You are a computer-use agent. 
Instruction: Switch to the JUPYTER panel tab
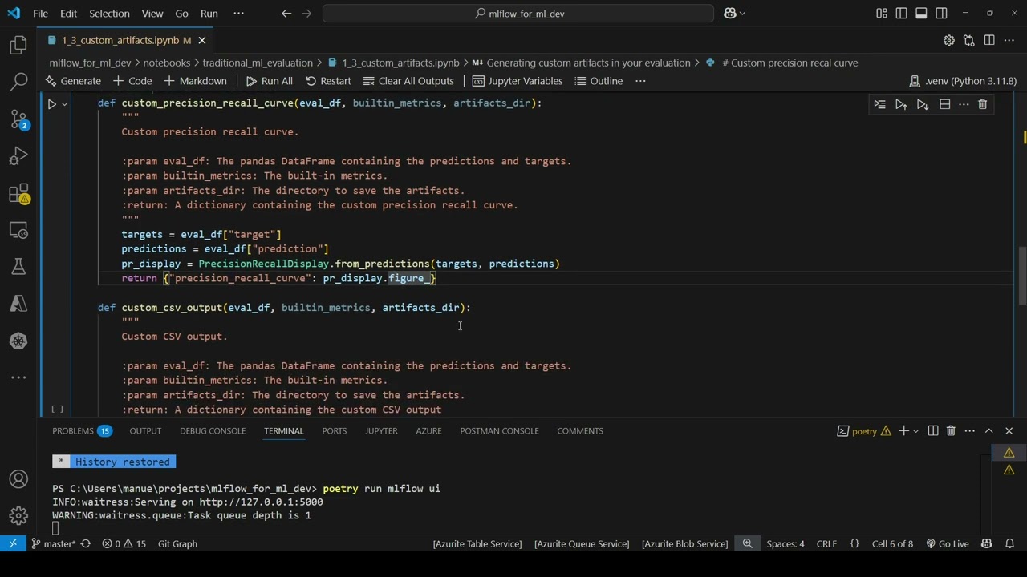[x=381, y=430]
